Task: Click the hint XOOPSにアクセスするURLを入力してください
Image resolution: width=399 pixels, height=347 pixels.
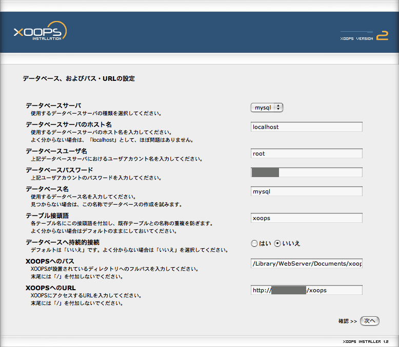Action: click(x=86, y=295)
